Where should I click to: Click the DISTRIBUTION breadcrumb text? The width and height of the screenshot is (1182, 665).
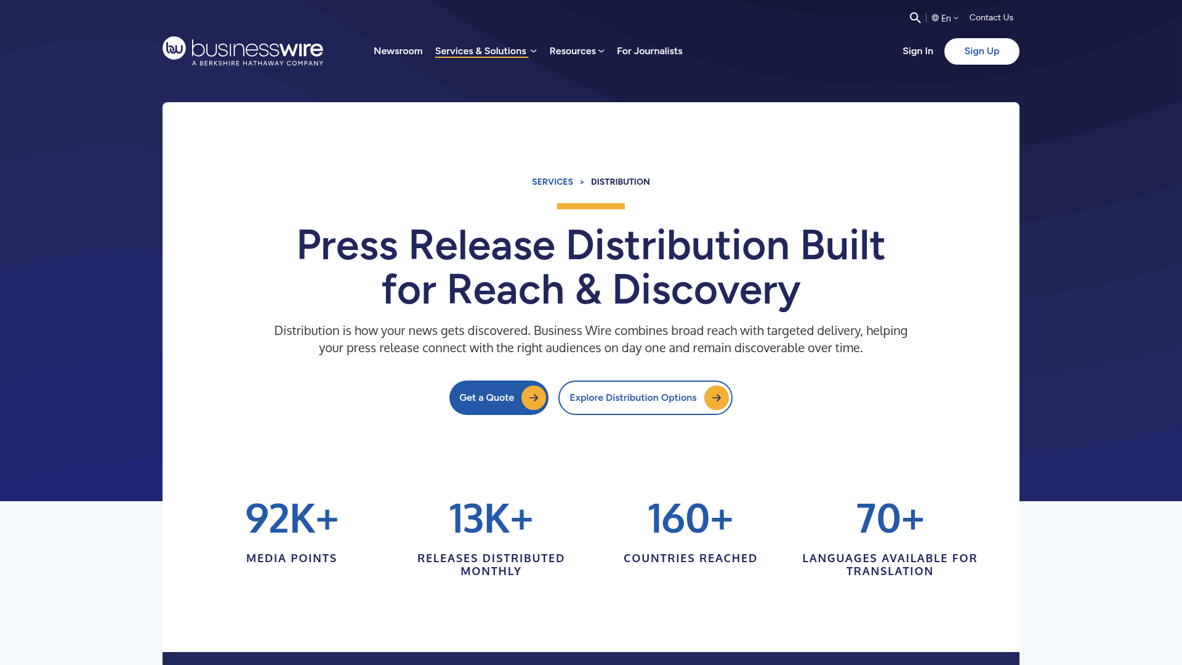click(621, 182)
